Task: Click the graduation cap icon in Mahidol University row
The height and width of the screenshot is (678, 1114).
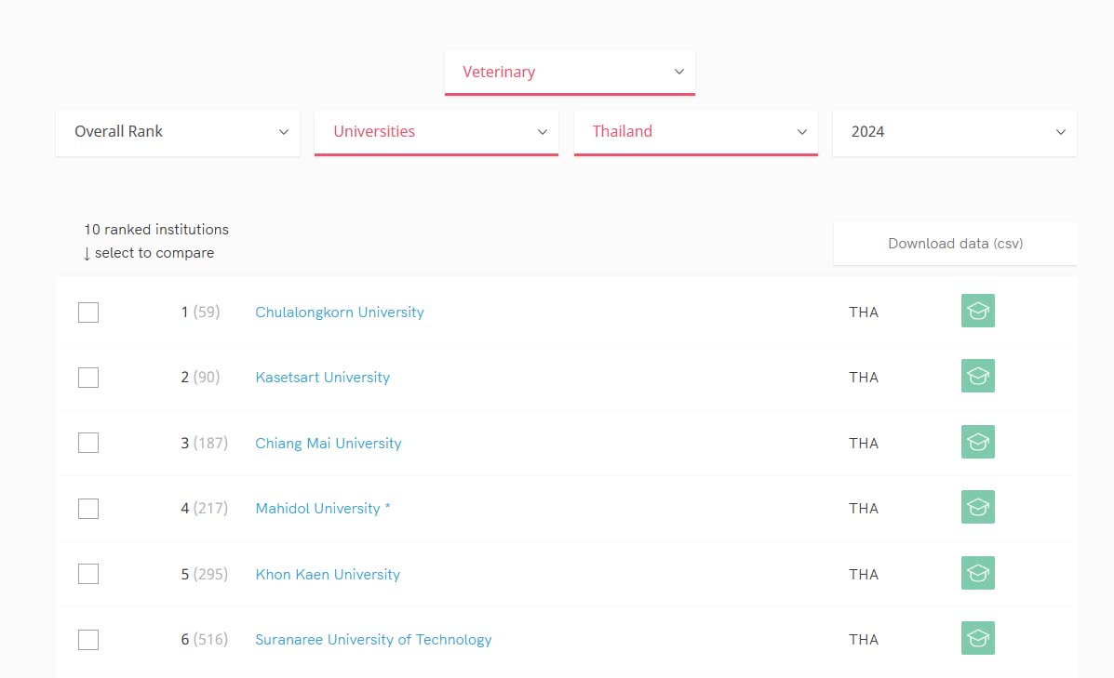Action: click(977, 507)
